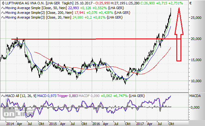Screen dimensions: 205x126
Task: Click the 2014 year label on time axis
Action: 10,124
